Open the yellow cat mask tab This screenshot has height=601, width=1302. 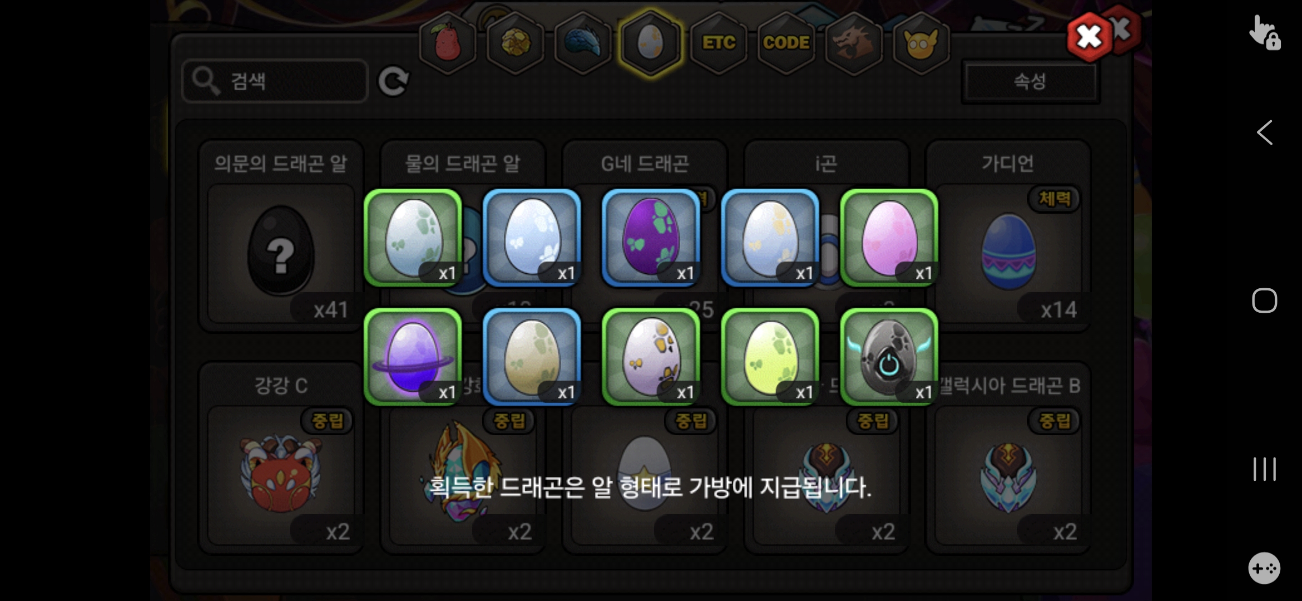coord(921,43)
